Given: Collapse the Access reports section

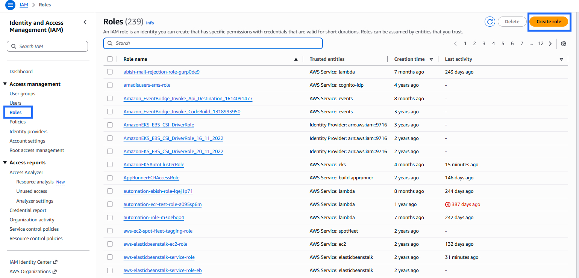Looking at the screenshot, I should point(5,162).
